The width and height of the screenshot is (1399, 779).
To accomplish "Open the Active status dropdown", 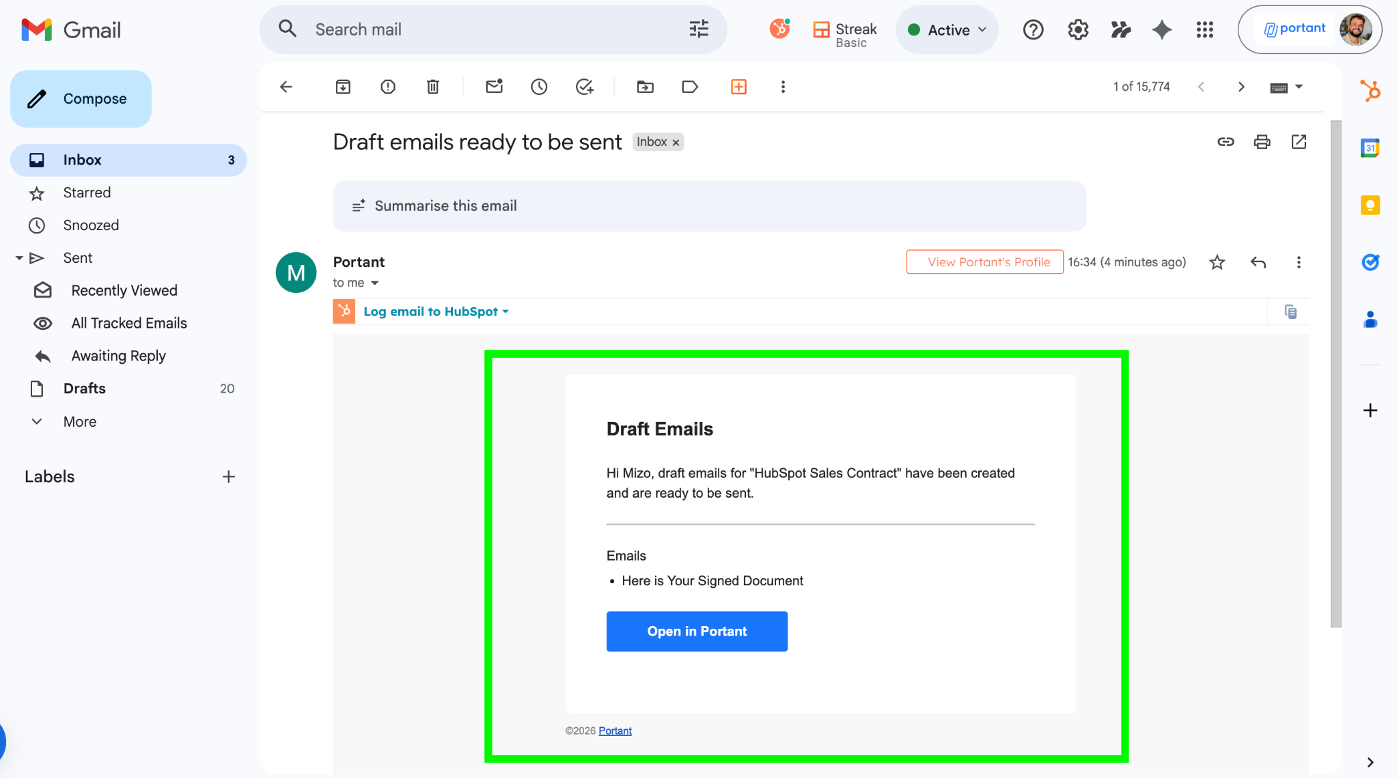I will [x=947, y=30].
